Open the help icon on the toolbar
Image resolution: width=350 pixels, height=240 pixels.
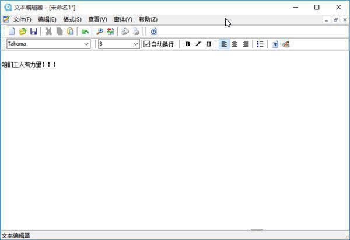pos(153,32)
